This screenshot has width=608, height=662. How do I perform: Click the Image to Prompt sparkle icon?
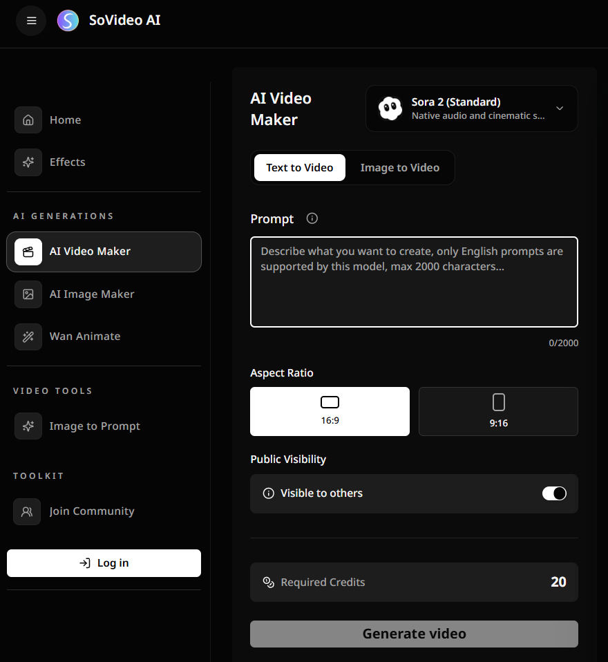28,426
